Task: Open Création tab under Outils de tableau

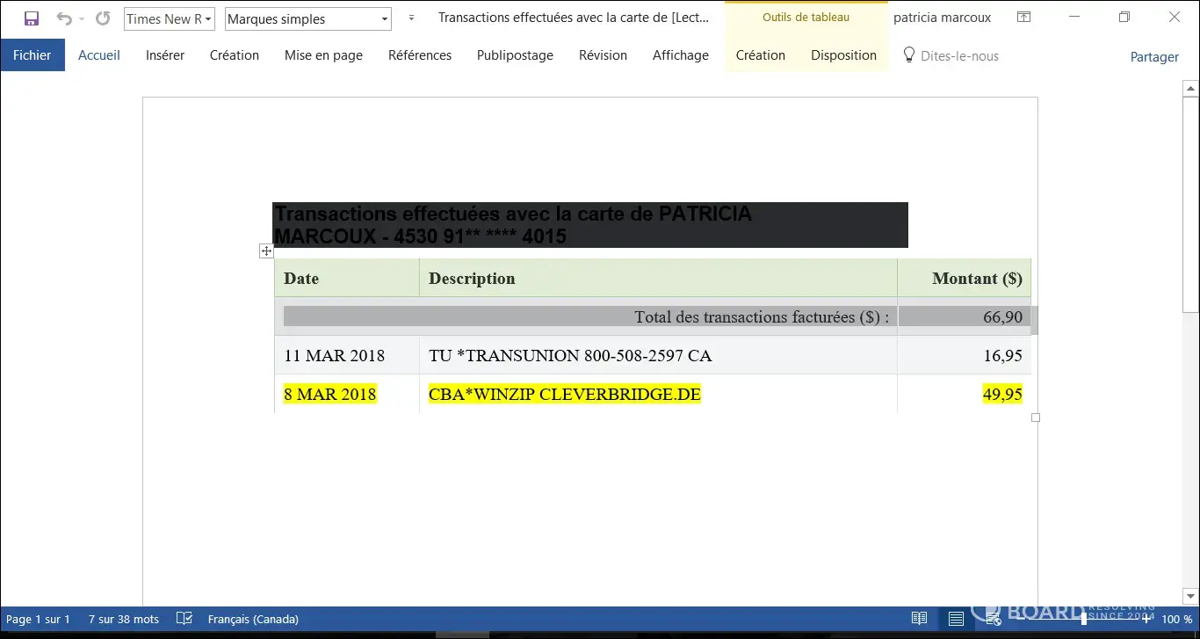Action: [x=761, y=55]
